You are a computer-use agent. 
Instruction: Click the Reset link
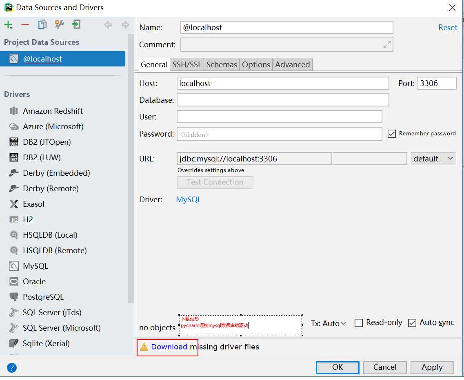tap(447, 27)
